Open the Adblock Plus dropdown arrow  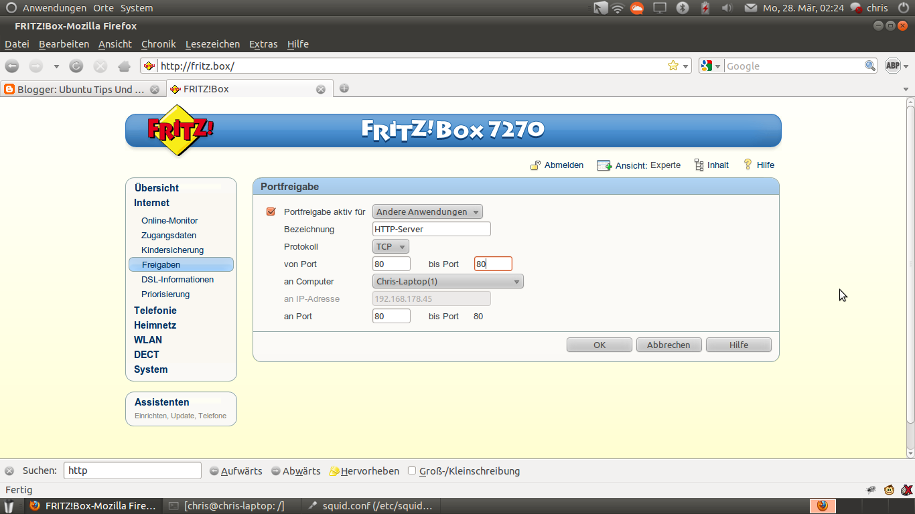click(x=906, y=66)
